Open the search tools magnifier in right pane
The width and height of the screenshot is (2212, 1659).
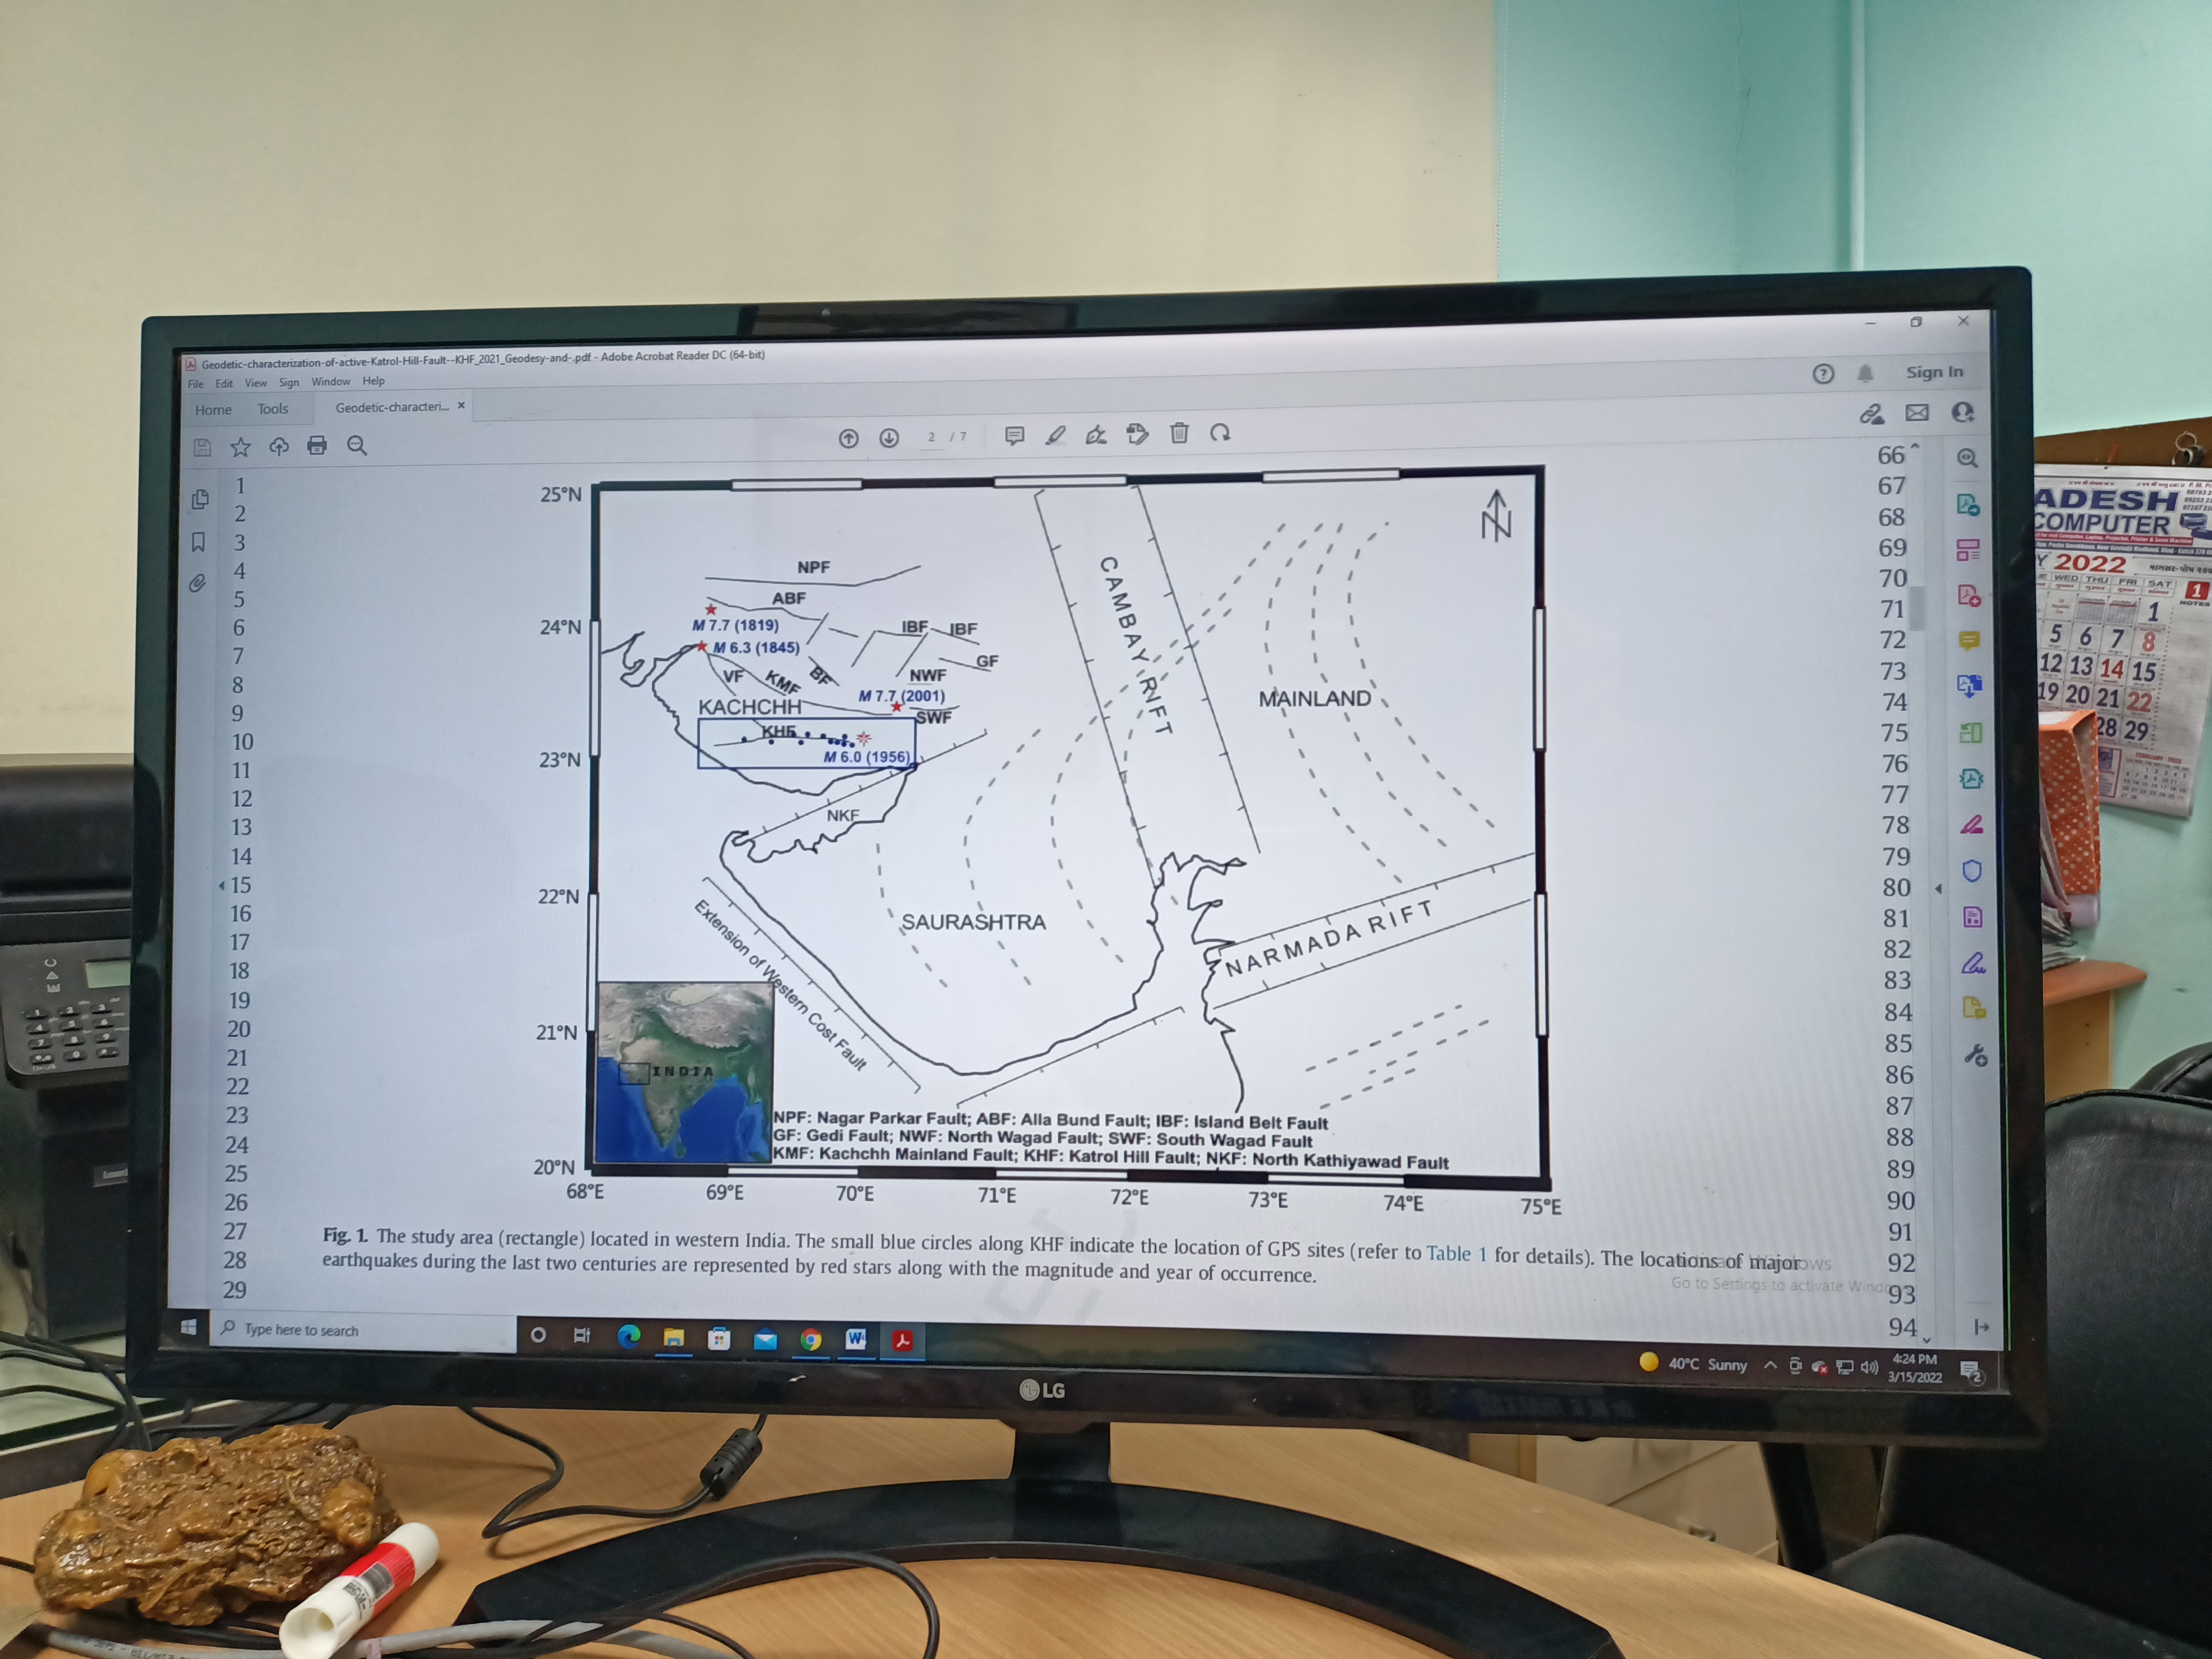(x=1967, y=458)
